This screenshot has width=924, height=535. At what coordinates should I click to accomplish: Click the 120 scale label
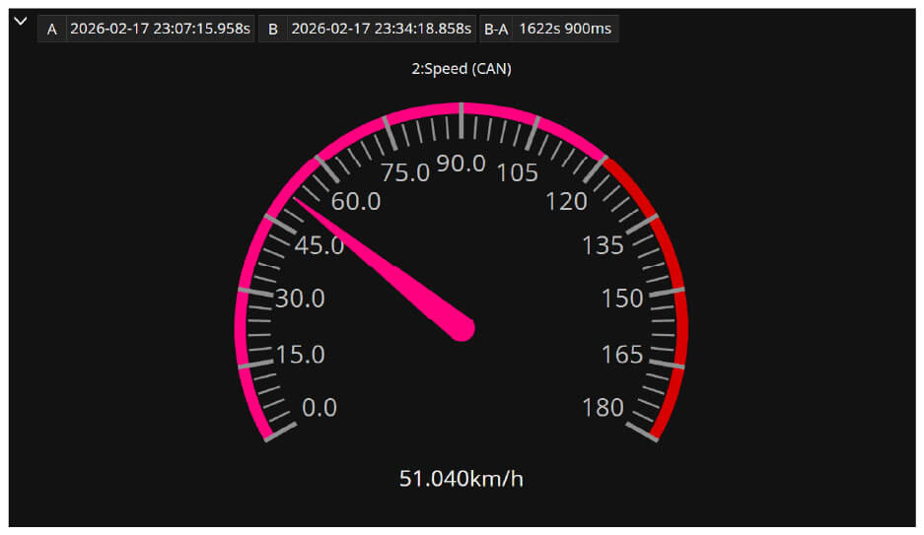pyautogui.click(x=566, y=202)
